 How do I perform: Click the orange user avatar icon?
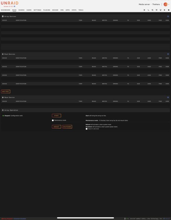pos(165,4)
